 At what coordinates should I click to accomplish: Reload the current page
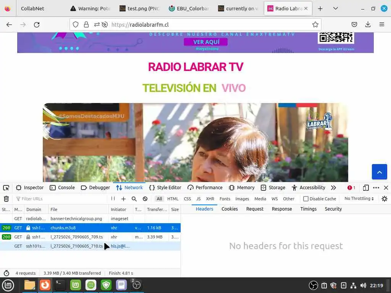tap(37, 25)
